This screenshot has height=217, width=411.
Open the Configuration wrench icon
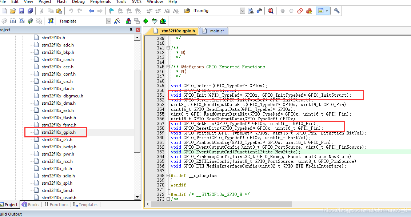coord(337,11)
